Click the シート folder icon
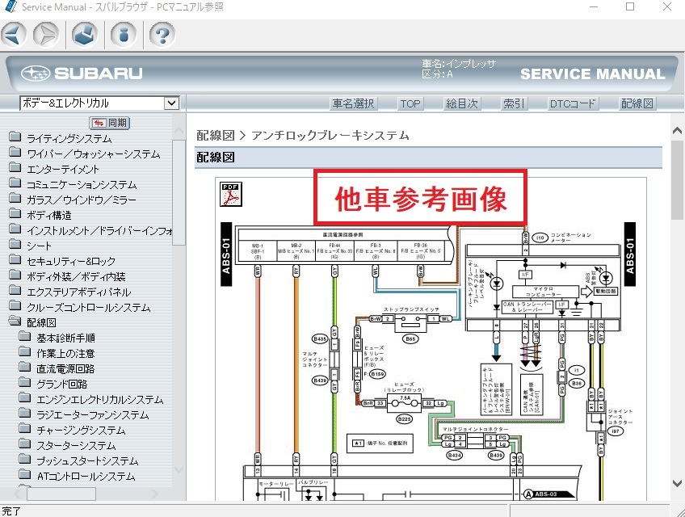This screenshot has height=517, width=685. [15, 244]
